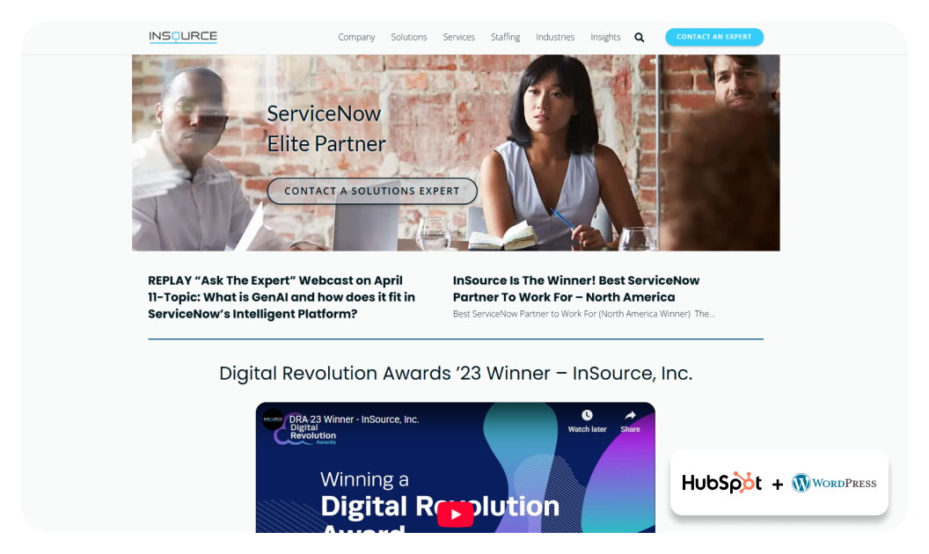This screenshot has height=554, width=929.
Task: Open the REPLAY Ask The Expert webcast article
Action: tap(282, 297)
